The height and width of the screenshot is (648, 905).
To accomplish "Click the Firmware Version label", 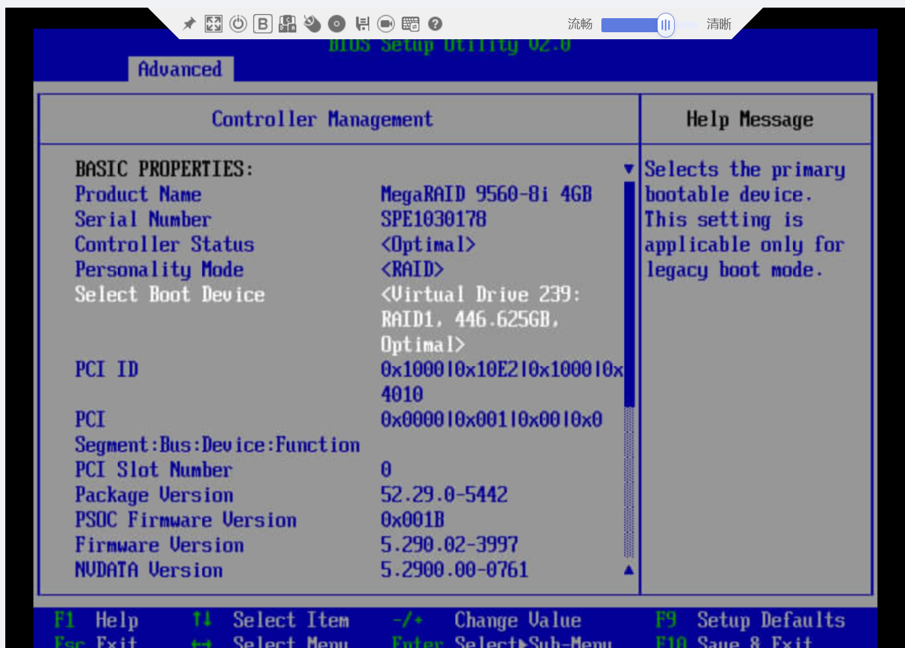I will (159, 545).
